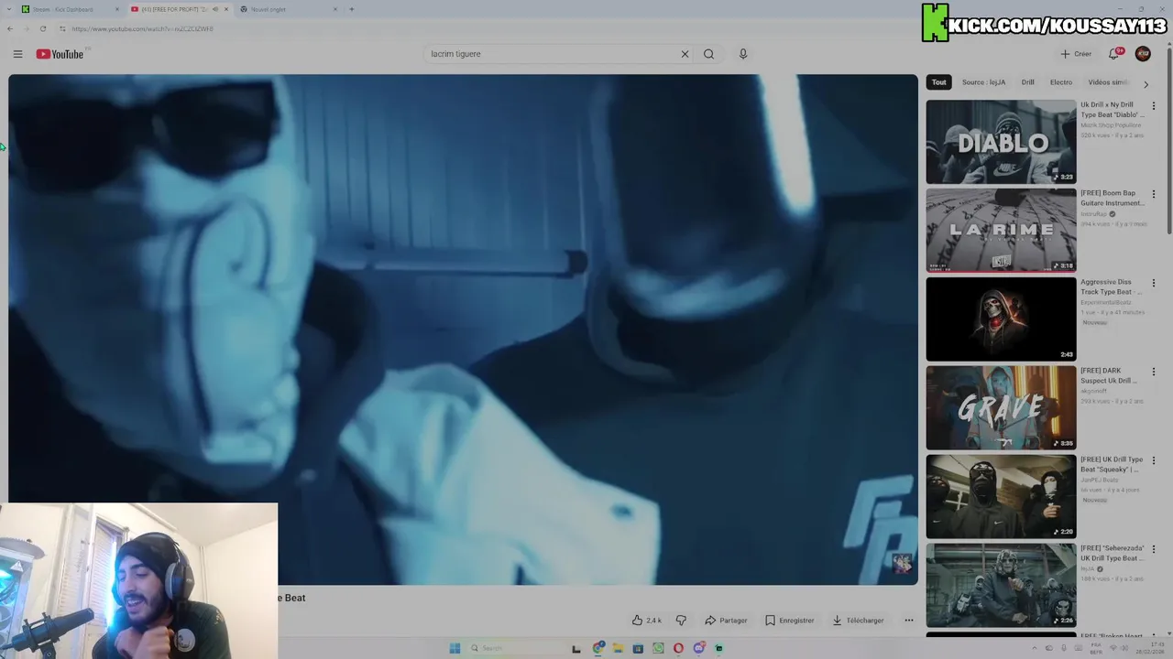Click the channel watermark in video corner
The image size is (1173, 659).
click(x=902, y=563)
